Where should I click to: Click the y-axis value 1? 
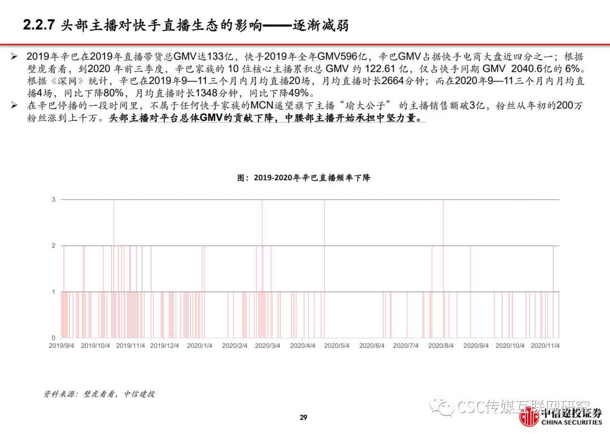click(x=54, y=292)
